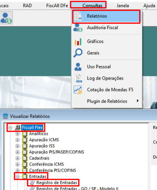The height and width of the screenshot is (190, 157).
Task: Expand the Analíticos folder
Action: [17, 134]
